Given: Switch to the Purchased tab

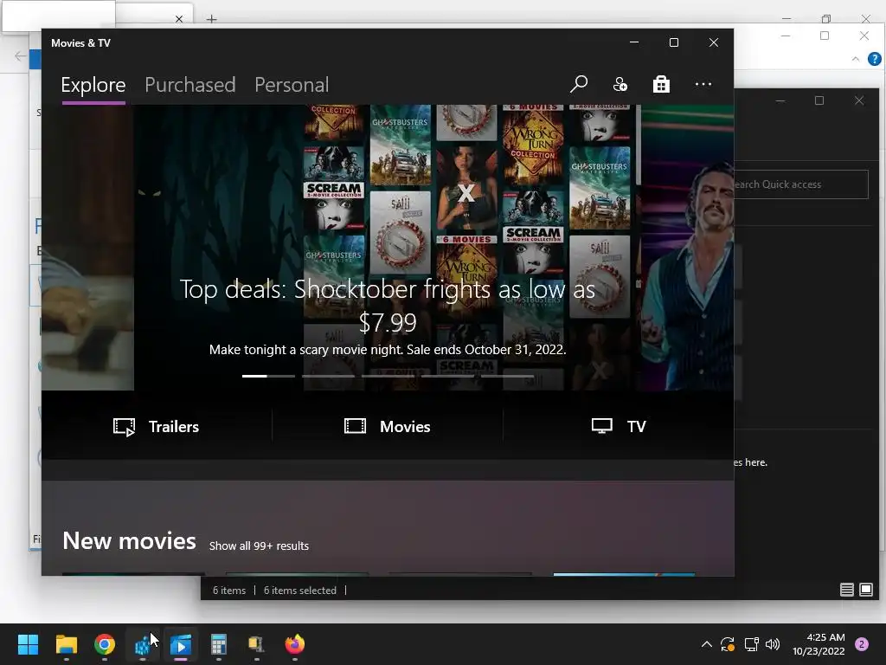Looking at the screenshot, I should 189,85.
